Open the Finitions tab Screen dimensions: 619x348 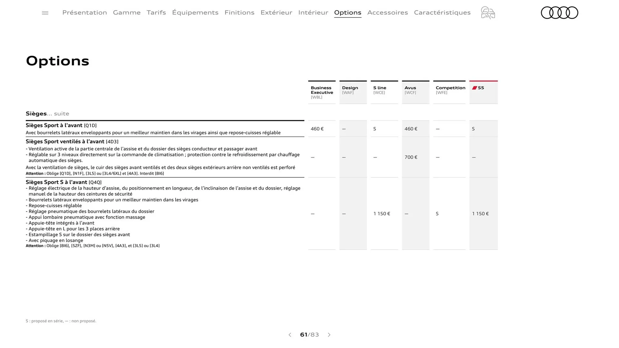(240, 13)
